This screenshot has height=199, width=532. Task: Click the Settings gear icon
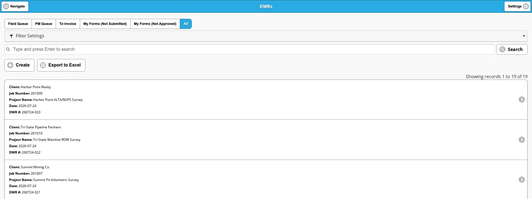[x=526, y=6]
